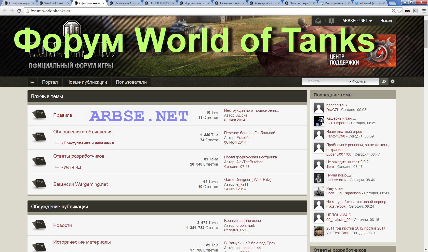
Task: Open user profile link probismark
Action: click(x=246, y=225)
